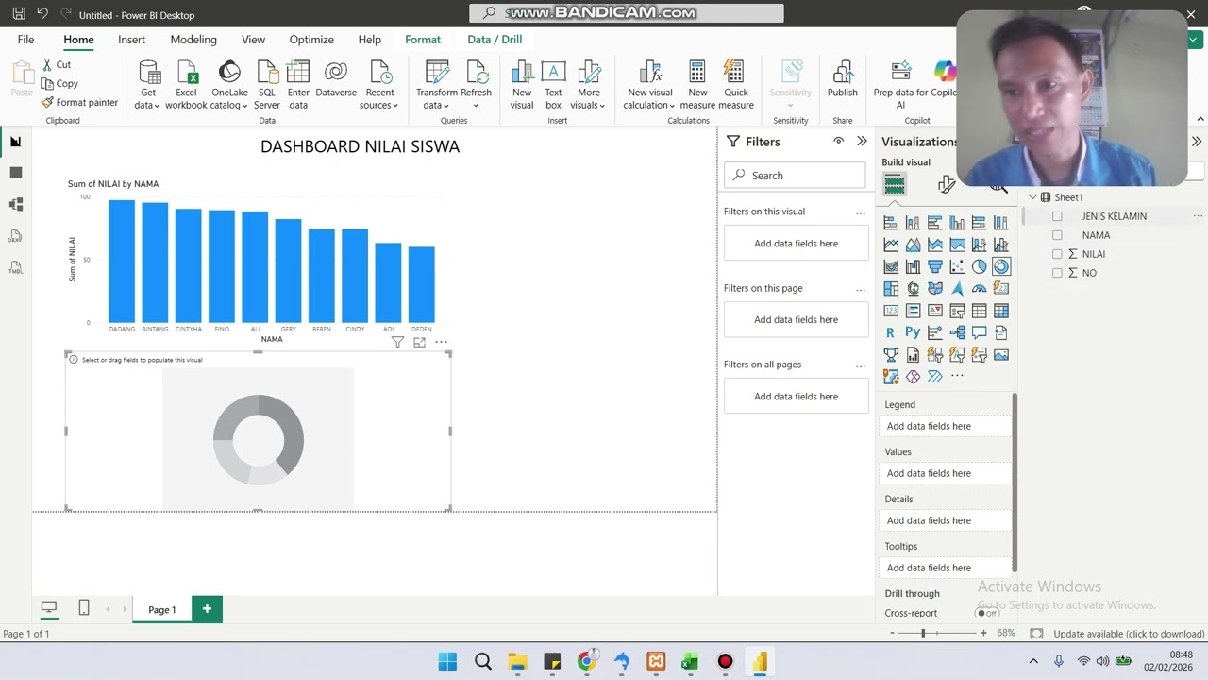Image resolution: width=1208 pixels, height=680 pixels.
Task: Click the Text box button
Action: click(553, 84)
